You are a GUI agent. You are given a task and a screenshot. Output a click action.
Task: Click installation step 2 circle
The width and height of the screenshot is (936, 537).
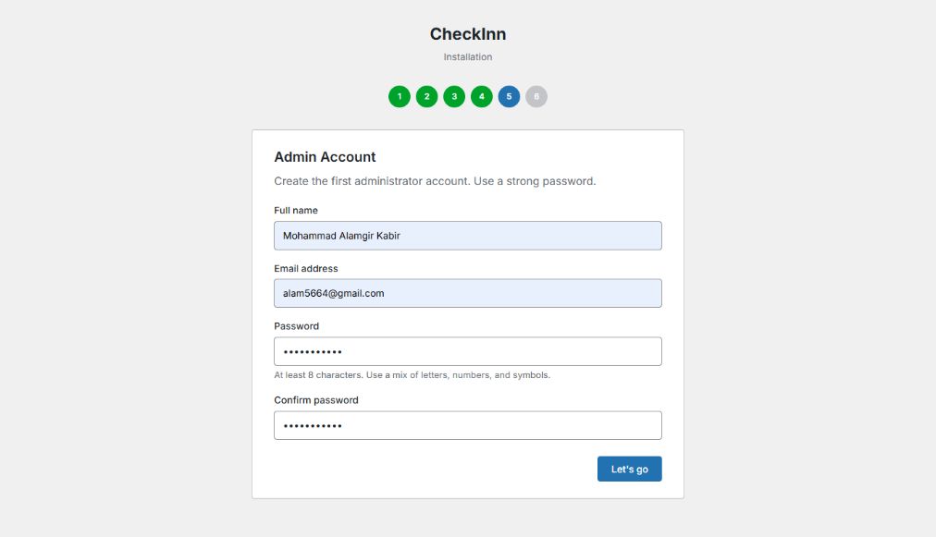426,96
